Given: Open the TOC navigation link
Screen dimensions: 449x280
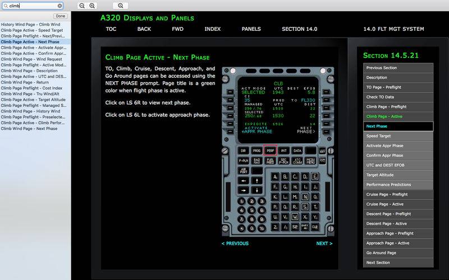Looking at the screenshot, I should tap(111, 29).
